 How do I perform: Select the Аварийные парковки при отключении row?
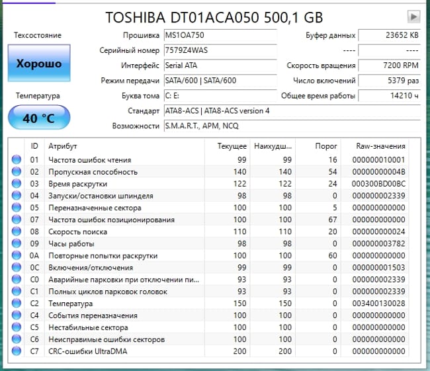click(208, 280)
